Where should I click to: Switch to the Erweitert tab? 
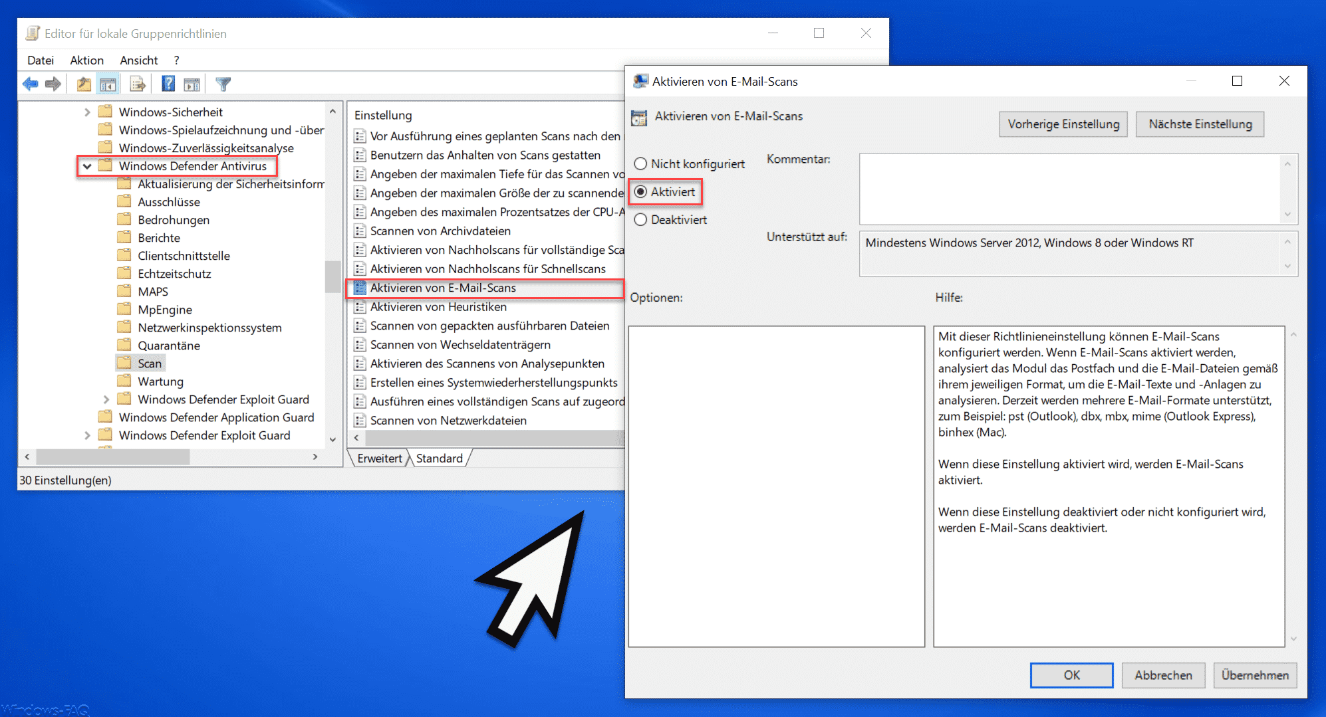tap(380, 458)
